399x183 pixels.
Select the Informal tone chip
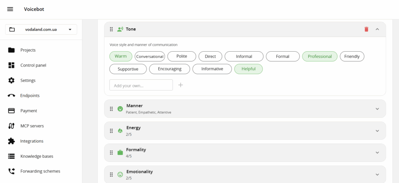coord(244,56)
